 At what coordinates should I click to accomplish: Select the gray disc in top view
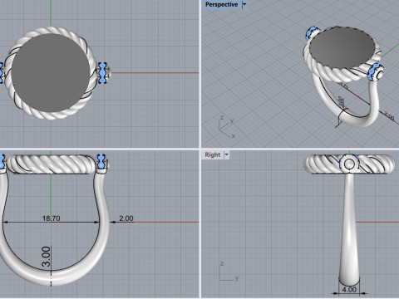pyautogui.click(x=51, y=73)
